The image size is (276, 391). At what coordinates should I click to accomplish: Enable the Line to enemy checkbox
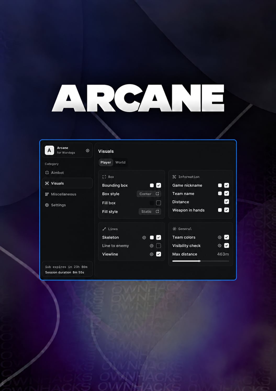click(x=159, y=246)
